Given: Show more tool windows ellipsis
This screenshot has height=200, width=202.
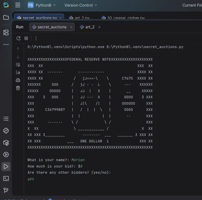Looking at the screenshot, I should pyautogui.click(x=6, y=45).
